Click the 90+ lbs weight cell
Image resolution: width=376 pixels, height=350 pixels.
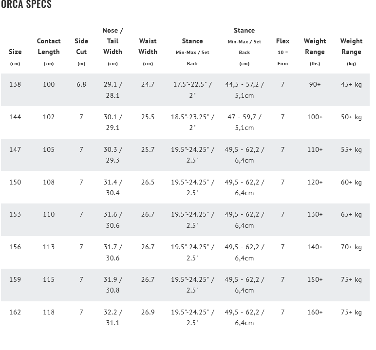click(315, 84)
